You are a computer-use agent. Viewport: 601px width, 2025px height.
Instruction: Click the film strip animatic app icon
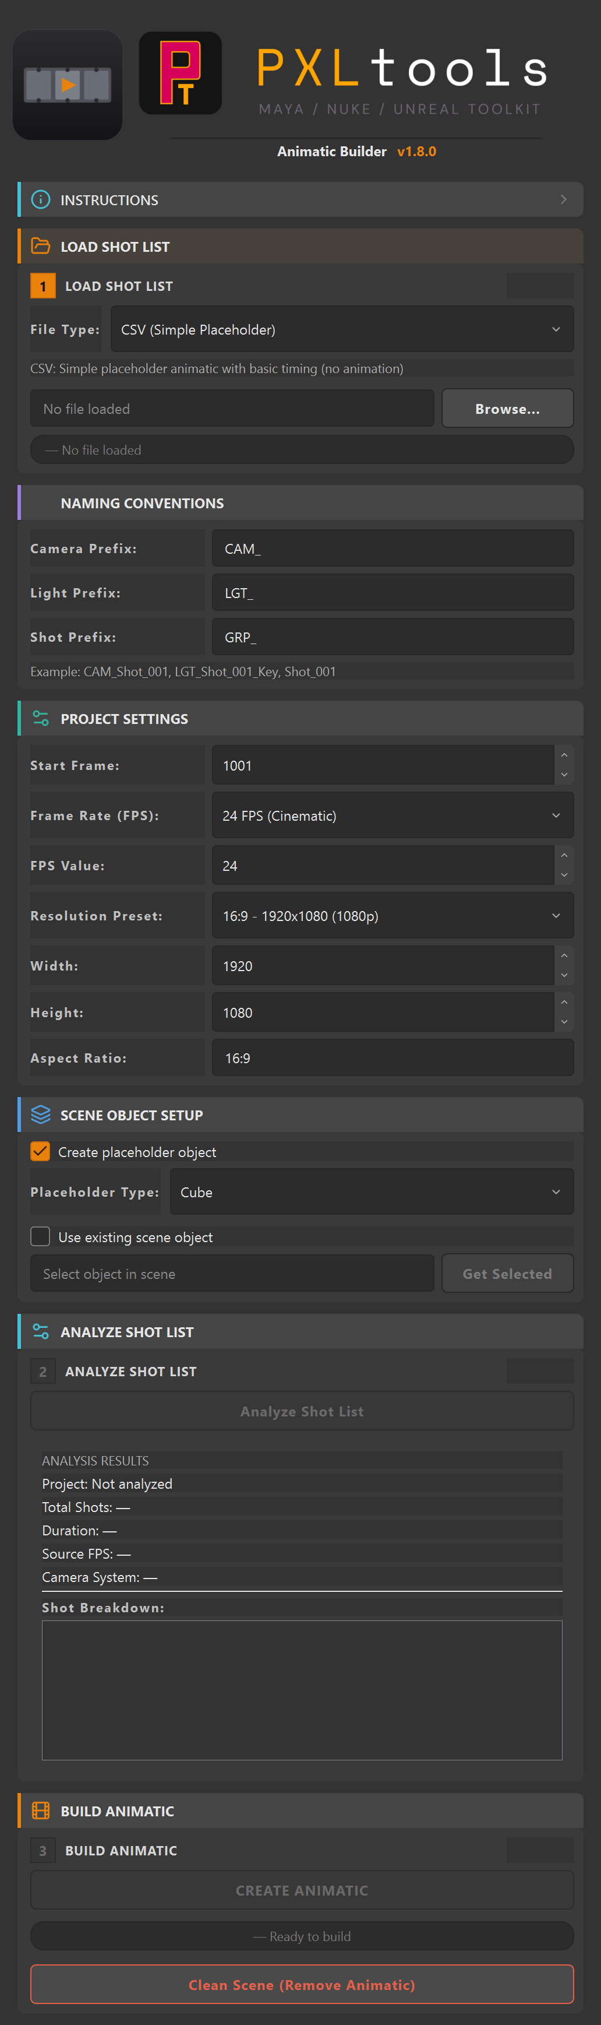pos(68,85)
